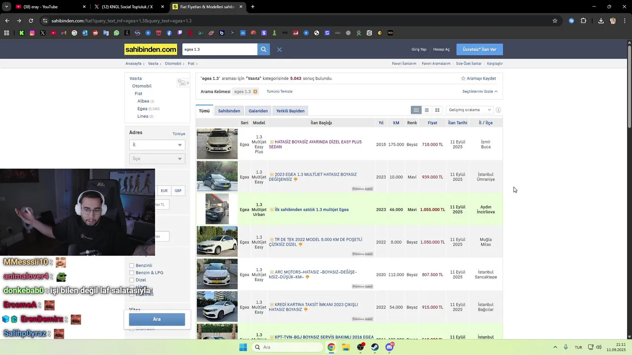Click the 'Ücretsiz İlan Ver' button

pos(480,49)
